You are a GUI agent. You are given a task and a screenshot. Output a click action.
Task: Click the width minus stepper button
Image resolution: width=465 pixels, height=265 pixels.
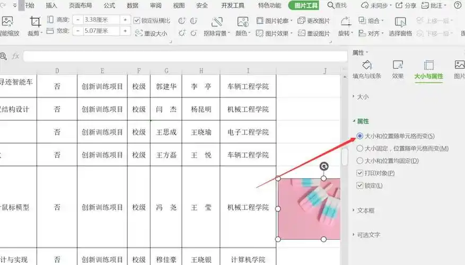click(78, 31)
